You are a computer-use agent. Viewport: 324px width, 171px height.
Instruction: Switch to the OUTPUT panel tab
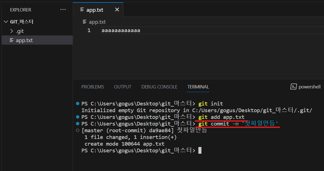pos(123,87)
